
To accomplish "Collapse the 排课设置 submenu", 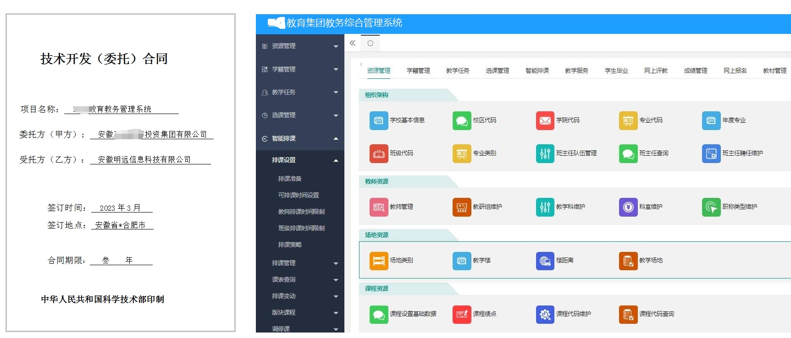I will [300, 160].
